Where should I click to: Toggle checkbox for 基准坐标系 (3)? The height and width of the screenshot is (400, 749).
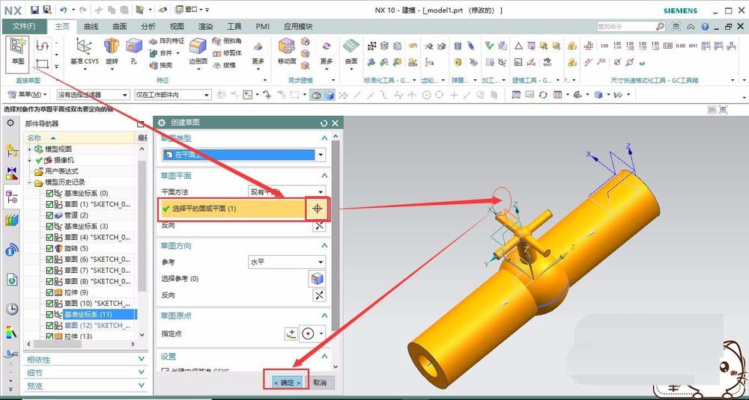[x=49, y=226]
